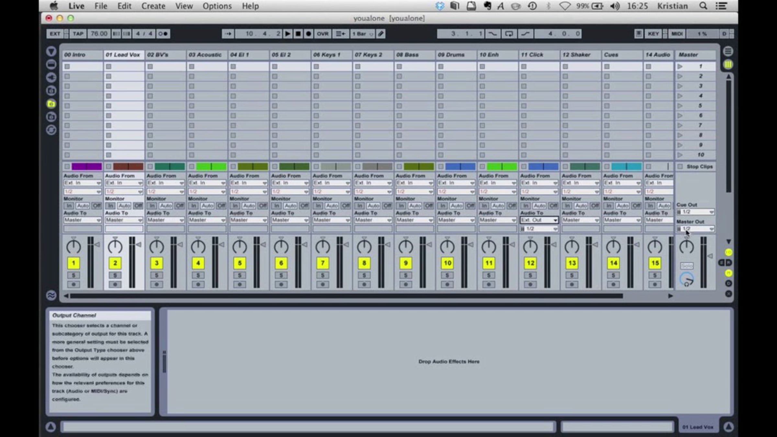The height and width of the screenshot is (437, 777).
Task: Solo the 09 Drums track
Action: 447,275
